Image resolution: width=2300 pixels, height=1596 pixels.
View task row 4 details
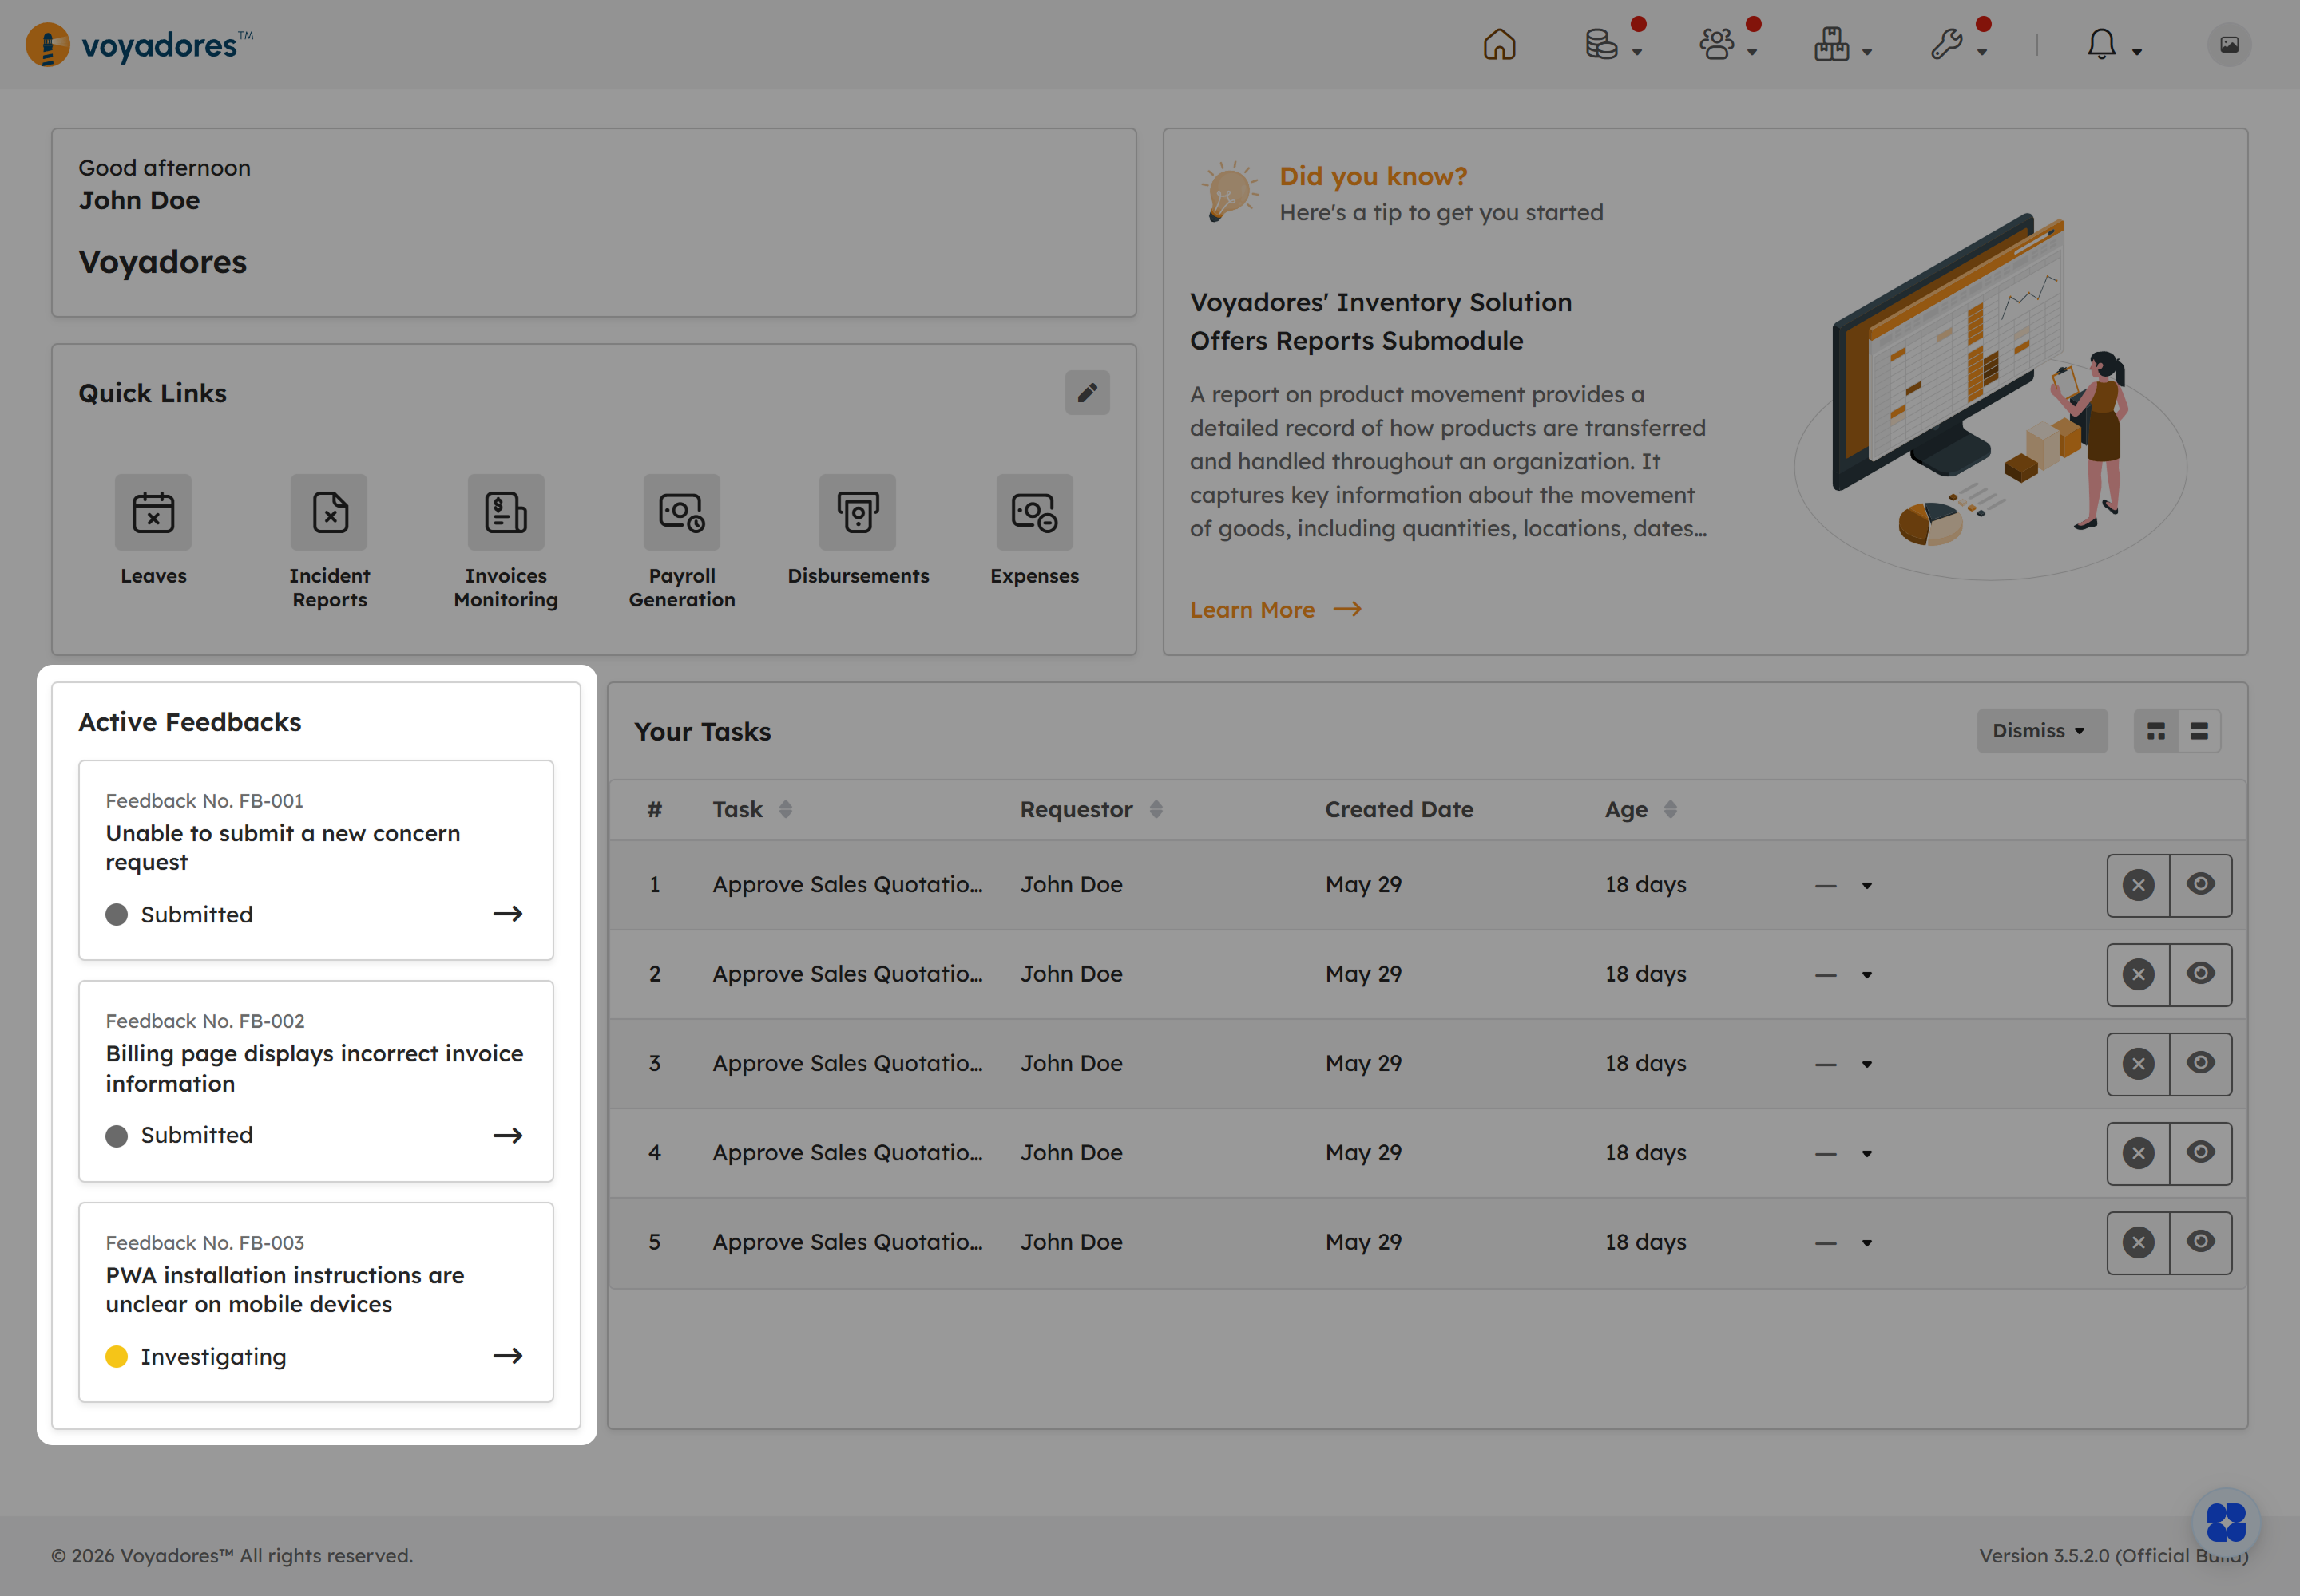pos(2200,1153)
